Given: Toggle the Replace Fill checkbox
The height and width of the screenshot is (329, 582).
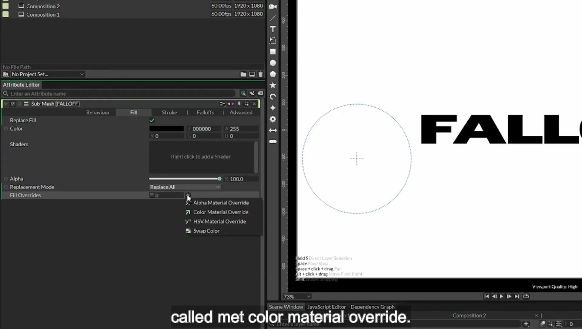Looking at the screenshot, I should (x=152, y=120).
